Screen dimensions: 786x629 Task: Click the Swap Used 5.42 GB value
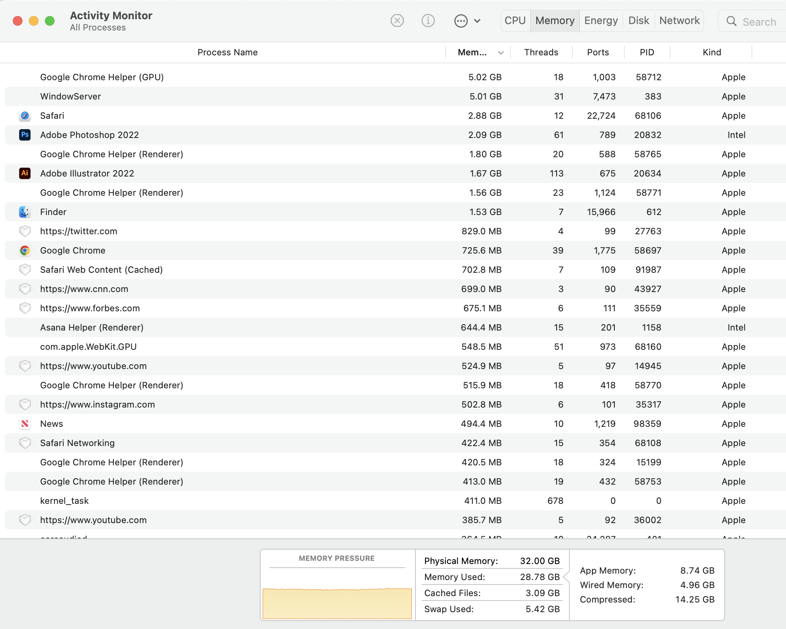[x=543, y=609]
